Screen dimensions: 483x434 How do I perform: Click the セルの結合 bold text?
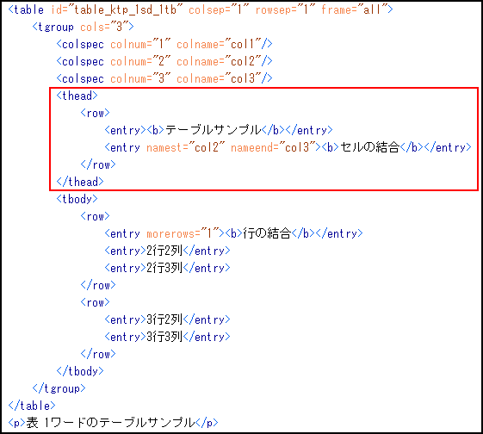click(369, 147)
